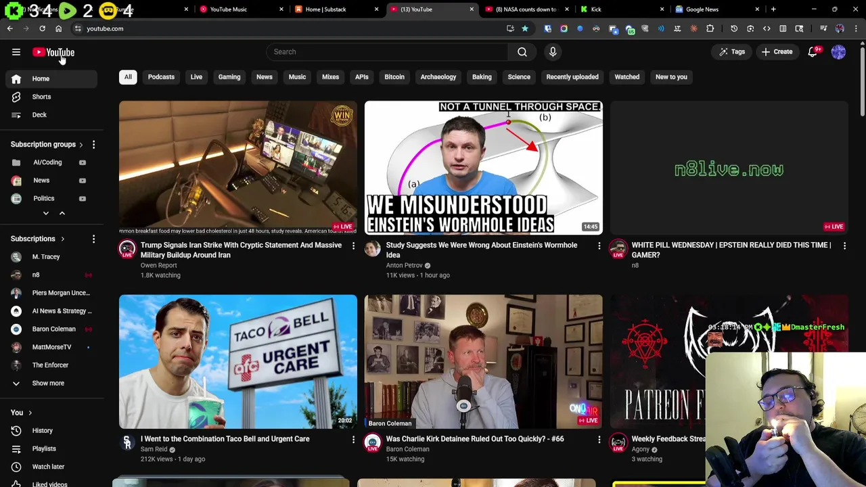Click the video icon beside Politics group
866x487 pixels.
[x=83, y=198]
